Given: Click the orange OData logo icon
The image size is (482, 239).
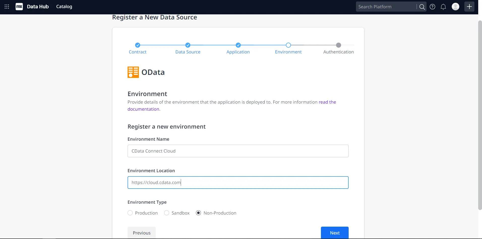Looking at the screenshot, I should point(133,72).
